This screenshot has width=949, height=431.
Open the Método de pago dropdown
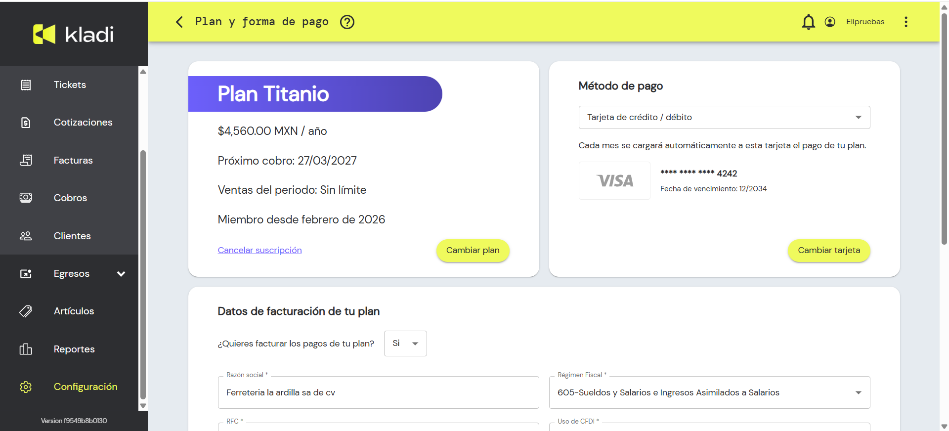pos(724,117)
